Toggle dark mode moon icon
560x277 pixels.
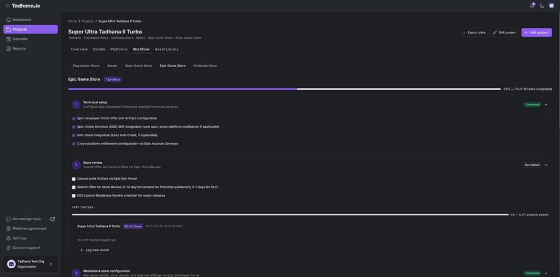(x=542, y=5)
